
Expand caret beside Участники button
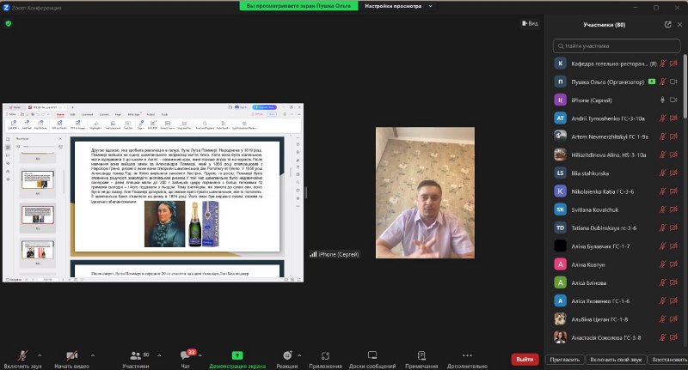(159, 355)
